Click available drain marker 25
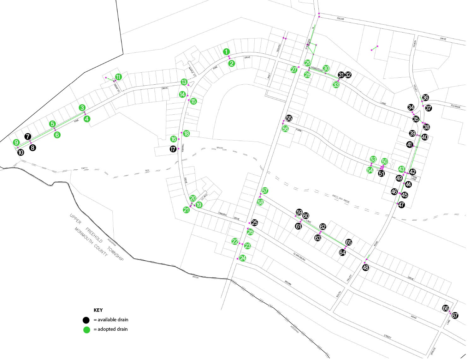The image size is (468, 363). (x=254, y=223)
